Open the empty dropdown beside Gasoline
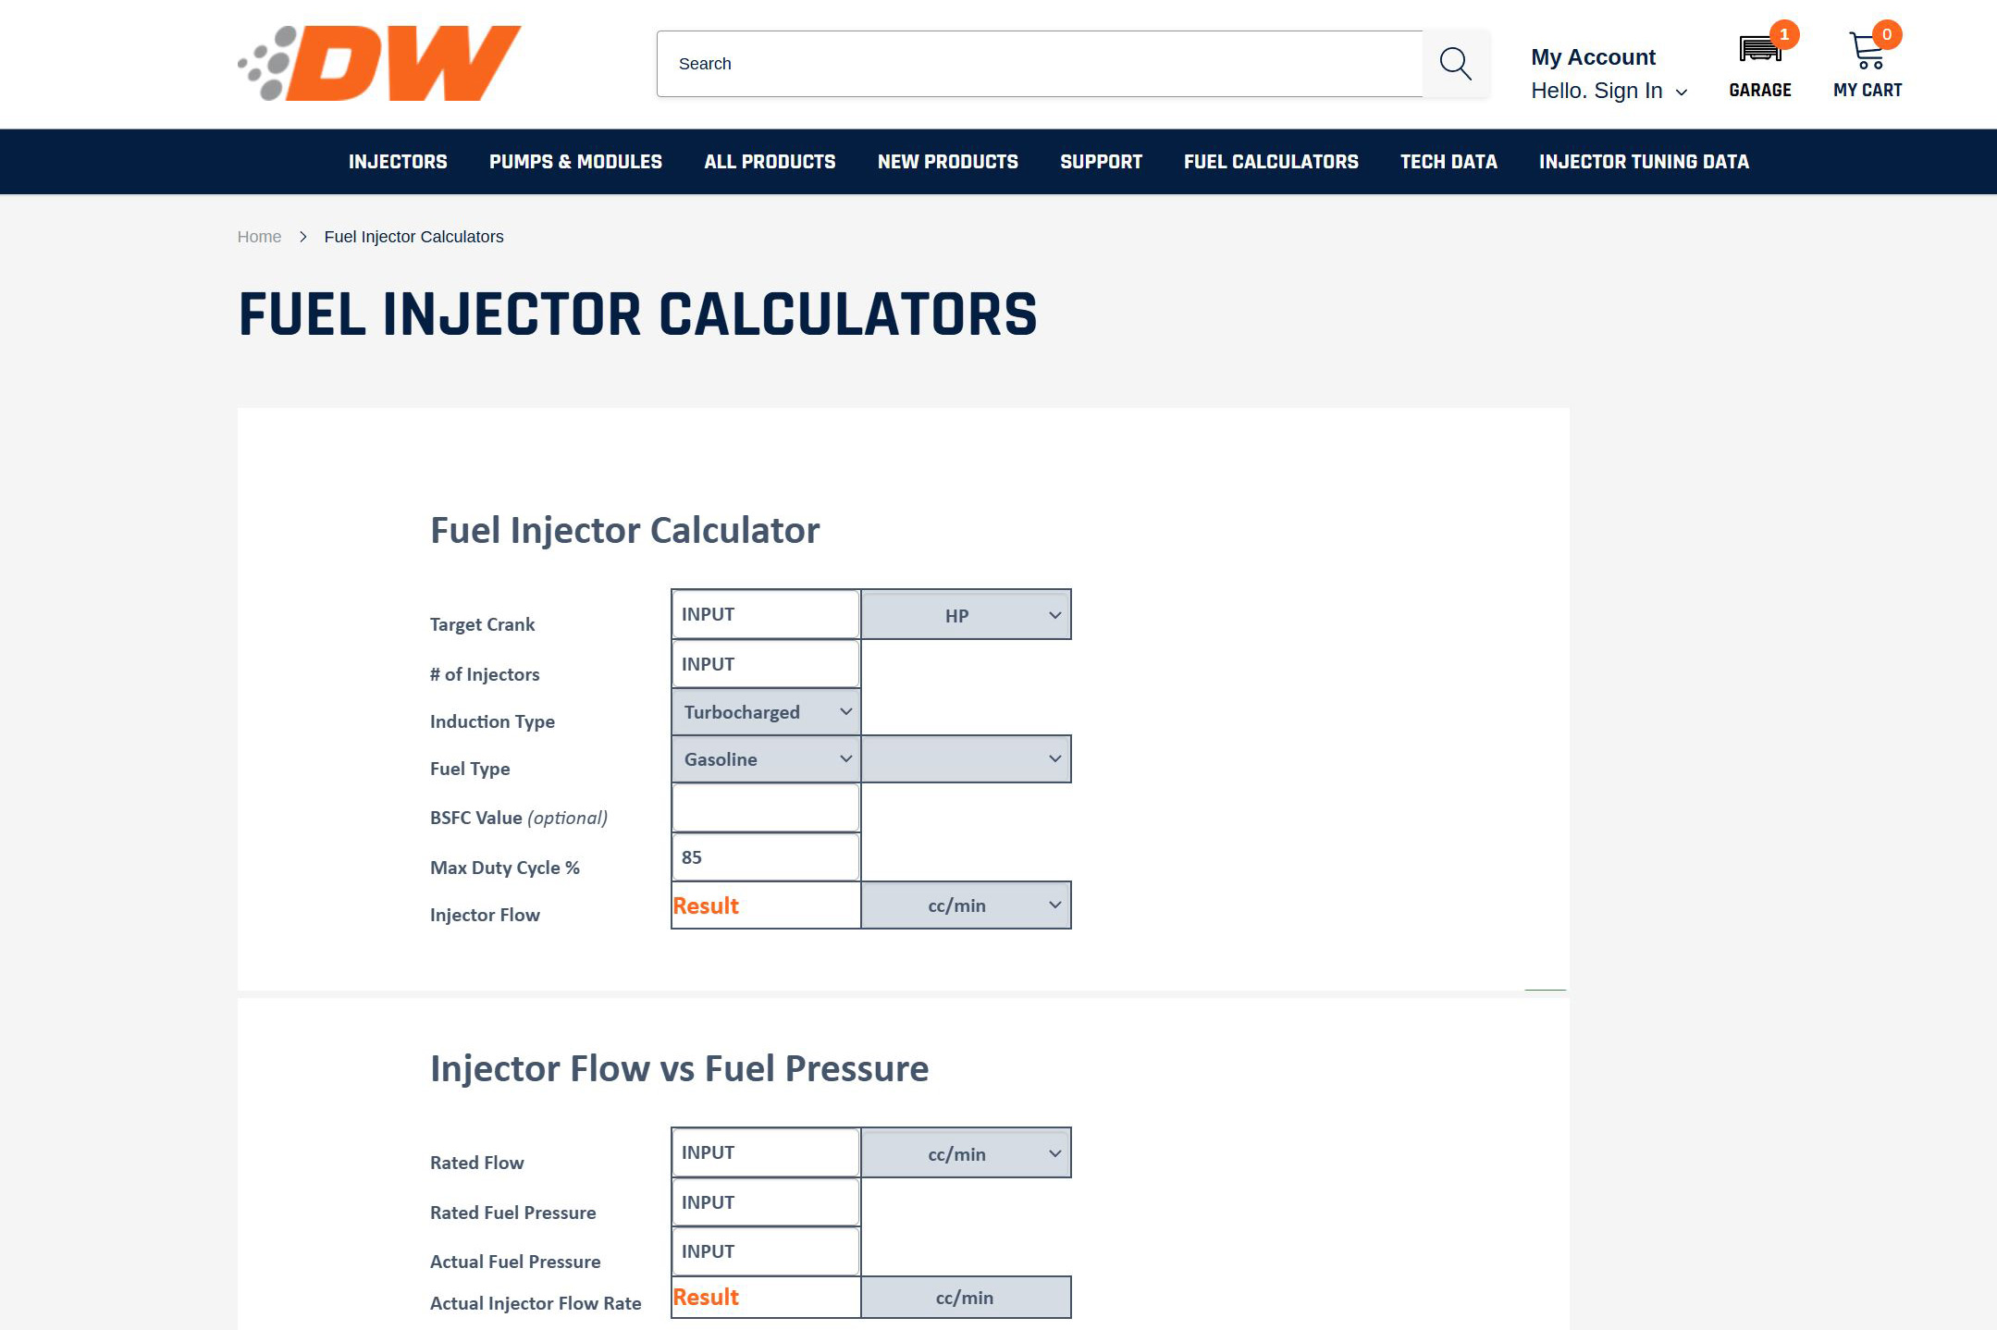 [967, 759]
